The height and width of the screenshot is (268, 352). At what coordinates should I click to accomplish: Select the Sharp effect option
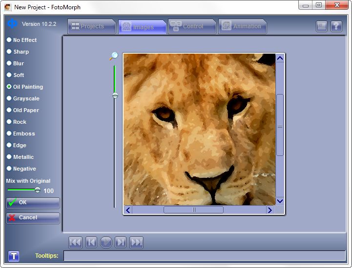point(18,52)
